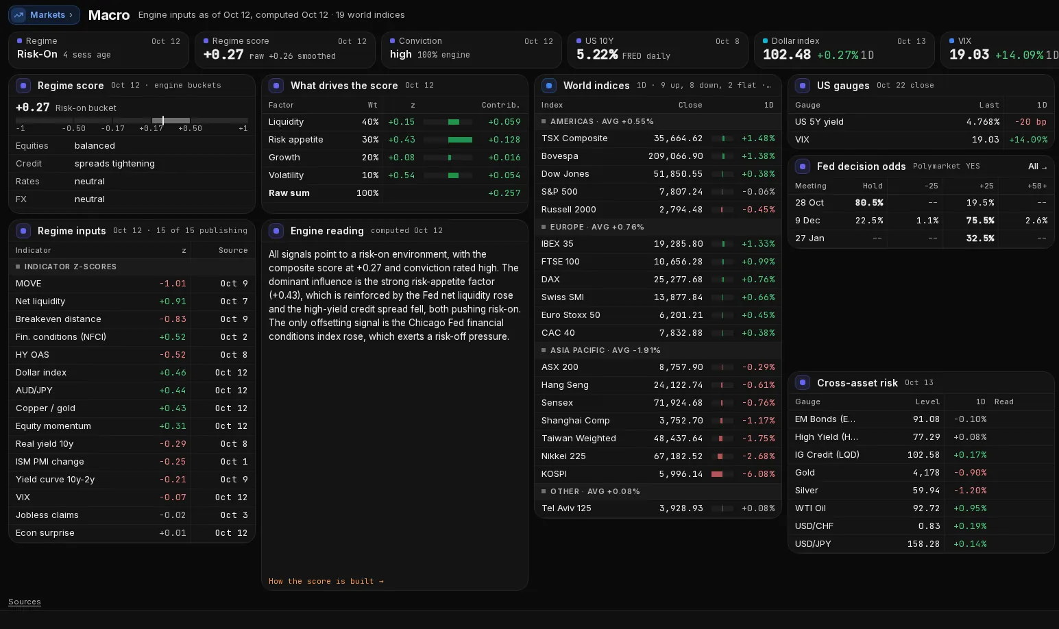Select the Tel Aviv 125 index row
Screen dimensions: 1059x629
coord(658,508)
